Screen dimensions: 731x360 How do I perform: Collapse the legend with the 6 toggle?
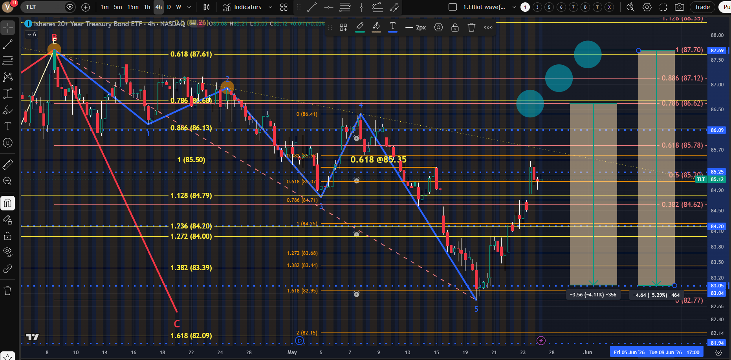click(x=32, y=35)
